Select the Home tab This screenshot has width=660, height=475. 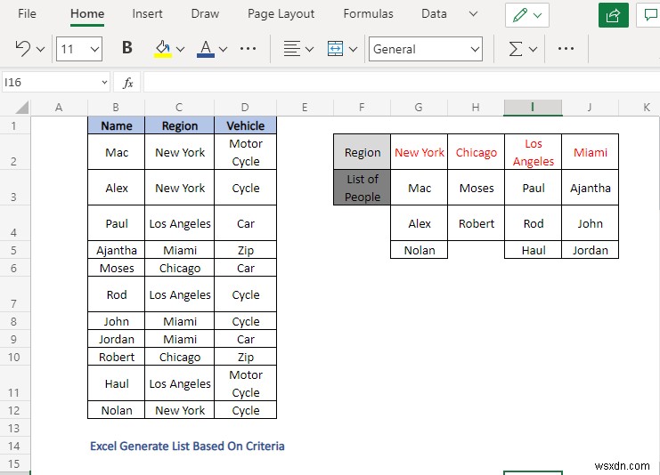87,14
